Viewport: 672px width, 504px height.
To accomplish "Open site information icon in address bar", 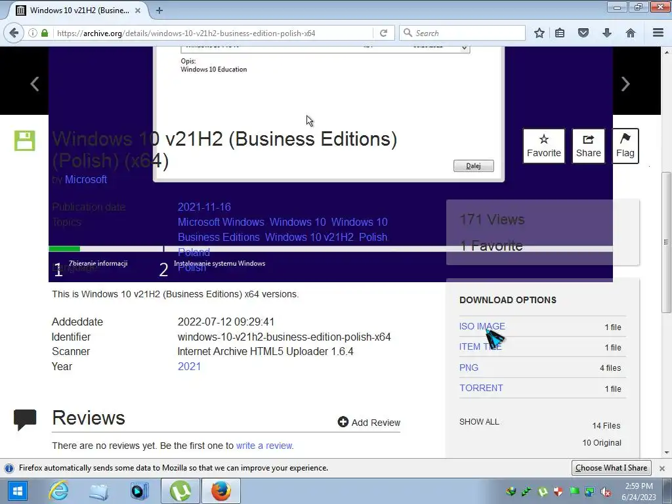I will [x=33, y=33].
